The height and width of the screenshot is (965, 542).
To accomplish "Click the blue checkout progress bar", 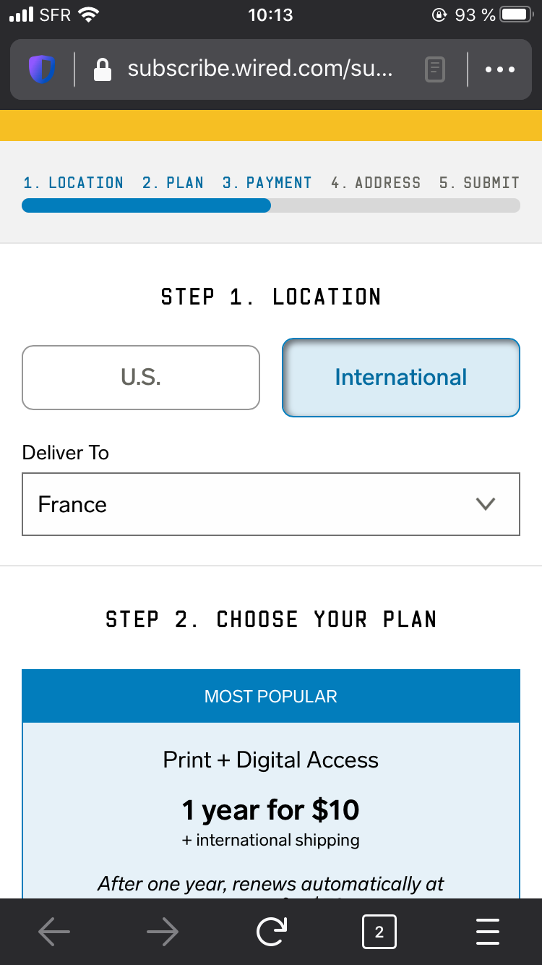I will point(147,205).
